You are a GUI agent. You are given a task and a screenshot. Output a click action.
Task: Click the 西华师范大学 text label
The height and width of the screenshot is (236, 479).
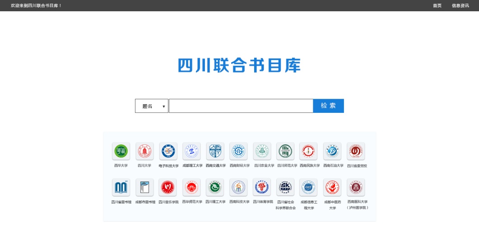[192, 202]
